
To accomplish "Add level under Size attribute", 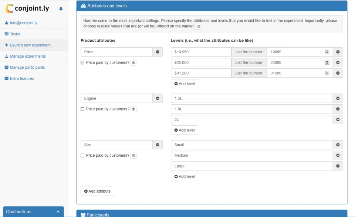I will 185,176.
